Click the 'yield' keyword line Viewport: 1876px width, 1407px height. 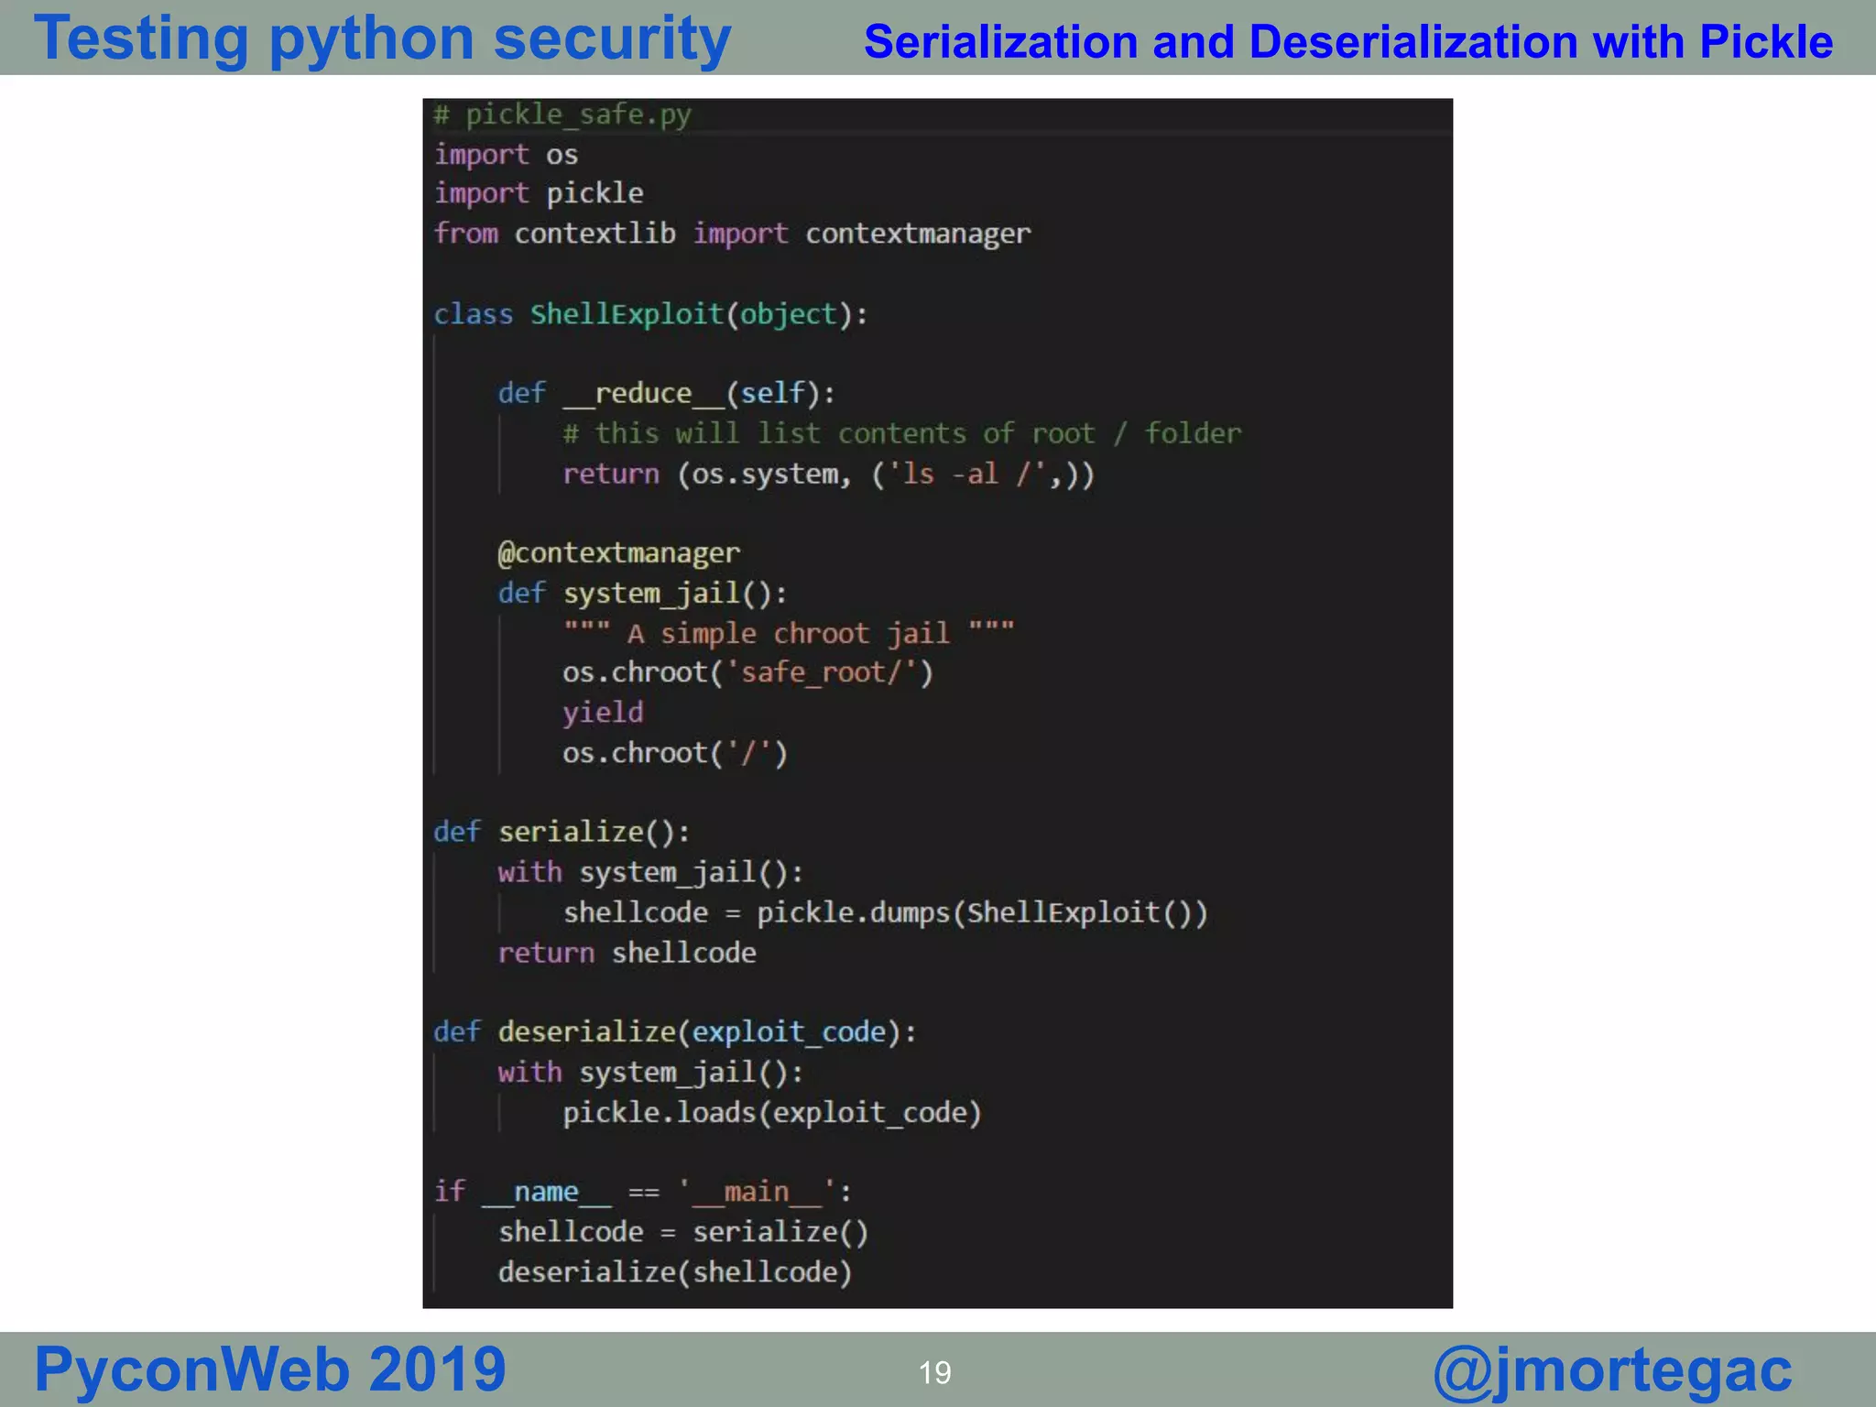tap(603, 714)
